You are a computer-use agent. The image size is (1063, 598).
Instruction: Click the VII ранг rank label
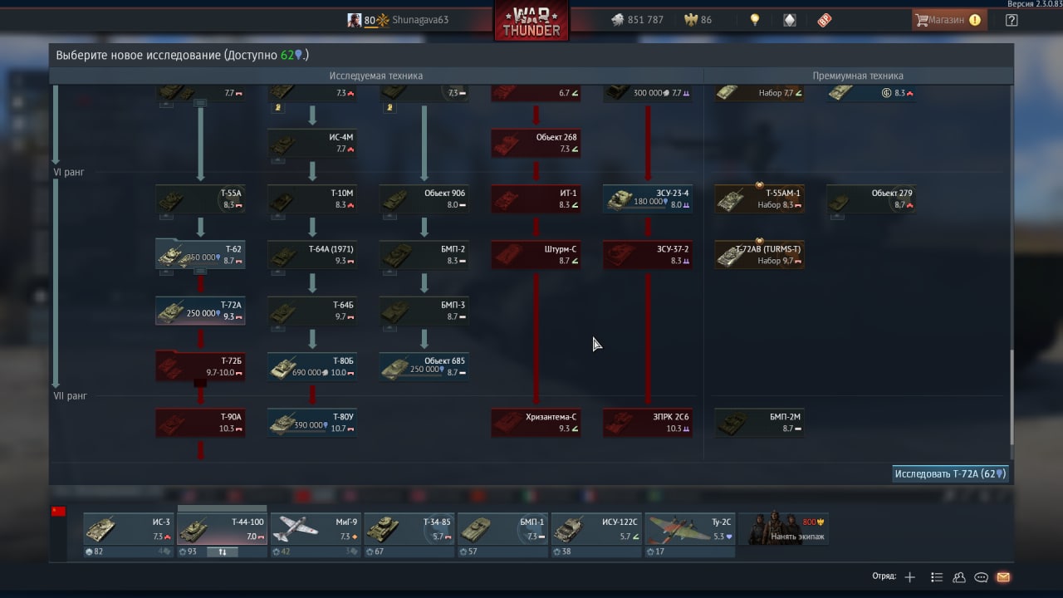point(71,396)
